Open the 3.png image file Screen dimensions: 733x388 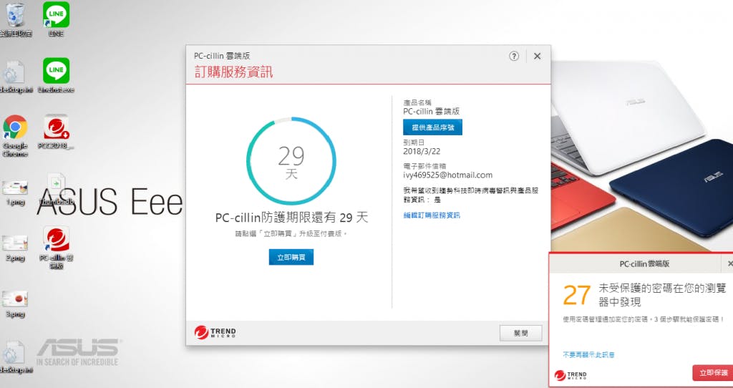pyautogui.click(x=15, y=299)
